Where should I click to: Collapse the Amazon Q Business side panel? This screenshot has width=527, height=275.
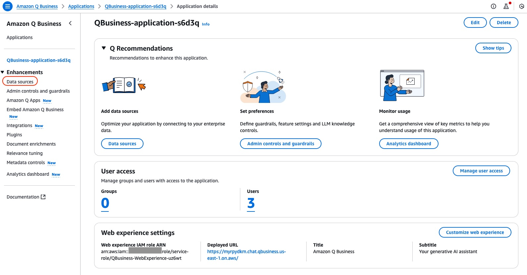point(70,23)
